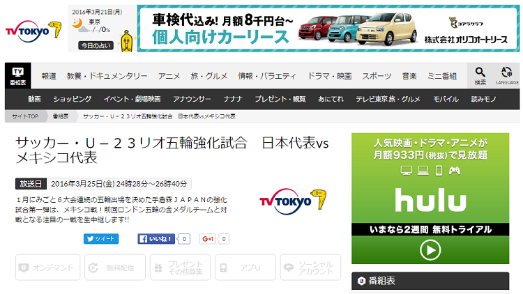Open the LANGUAGE selector icon
Image resolution: width=523 pixels, height=294 pixels.
[x=507, y=75]
